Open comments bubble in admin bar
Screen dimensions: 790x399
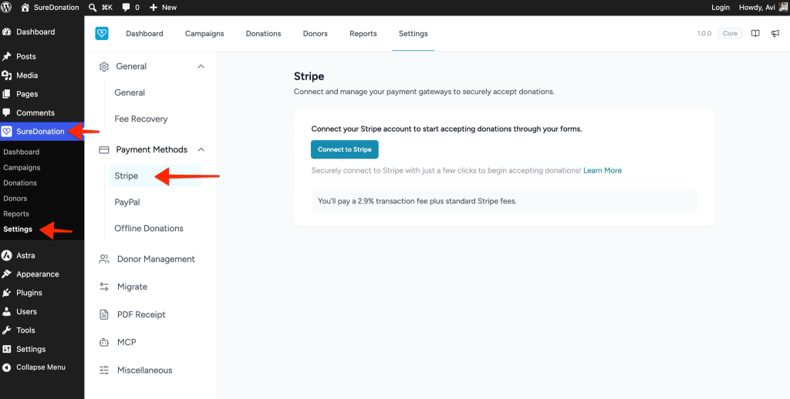(x=126, y=8)
